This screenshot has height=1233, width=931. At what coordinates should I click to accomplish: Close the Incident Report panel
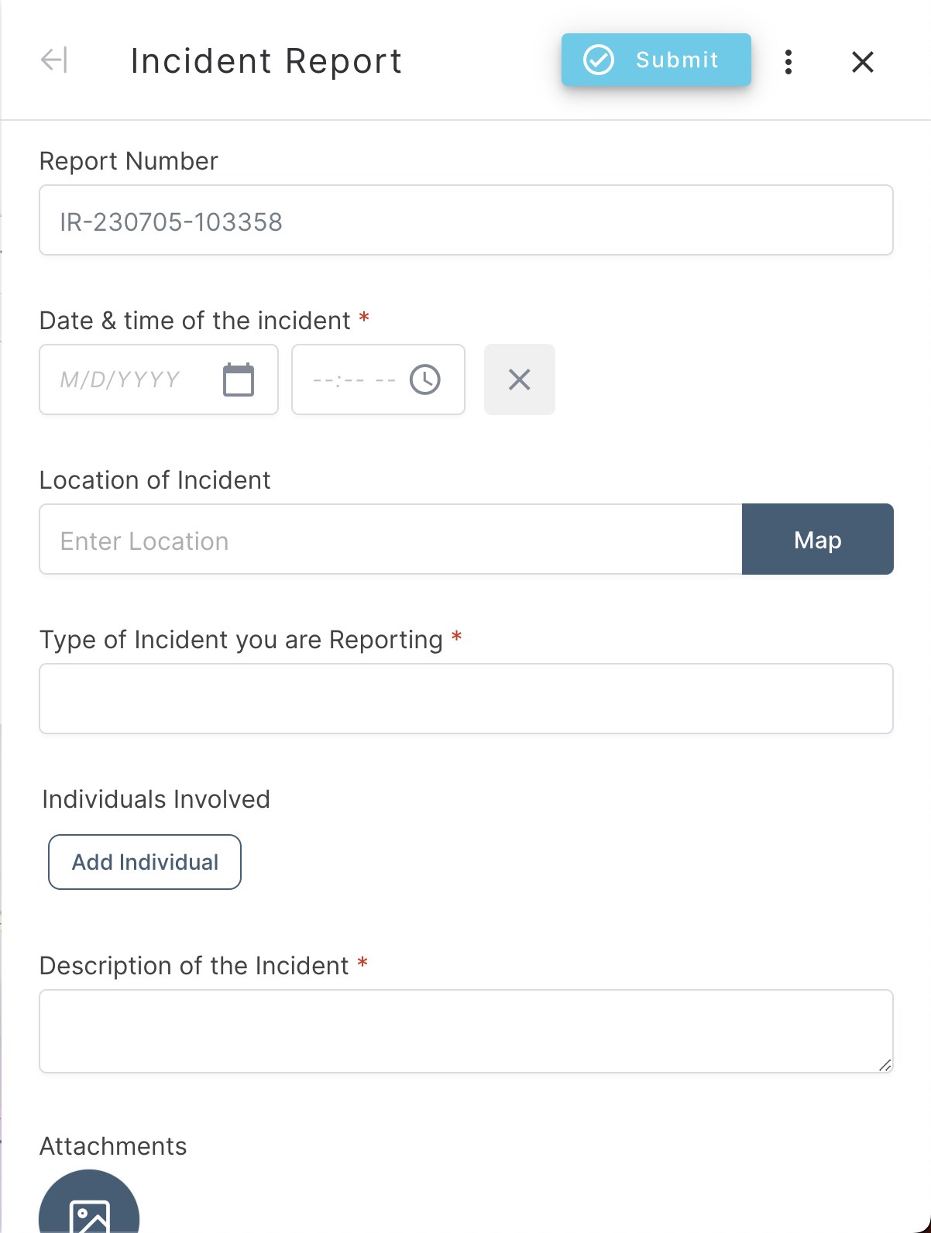(862, 62)
